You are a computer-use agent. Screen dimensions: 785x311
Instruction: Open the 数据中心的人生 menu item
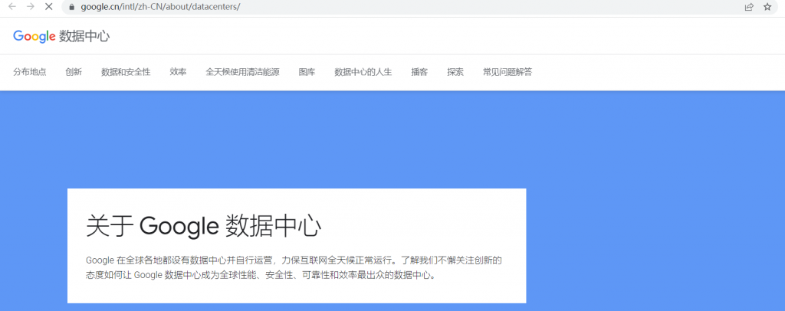[363, 72]
